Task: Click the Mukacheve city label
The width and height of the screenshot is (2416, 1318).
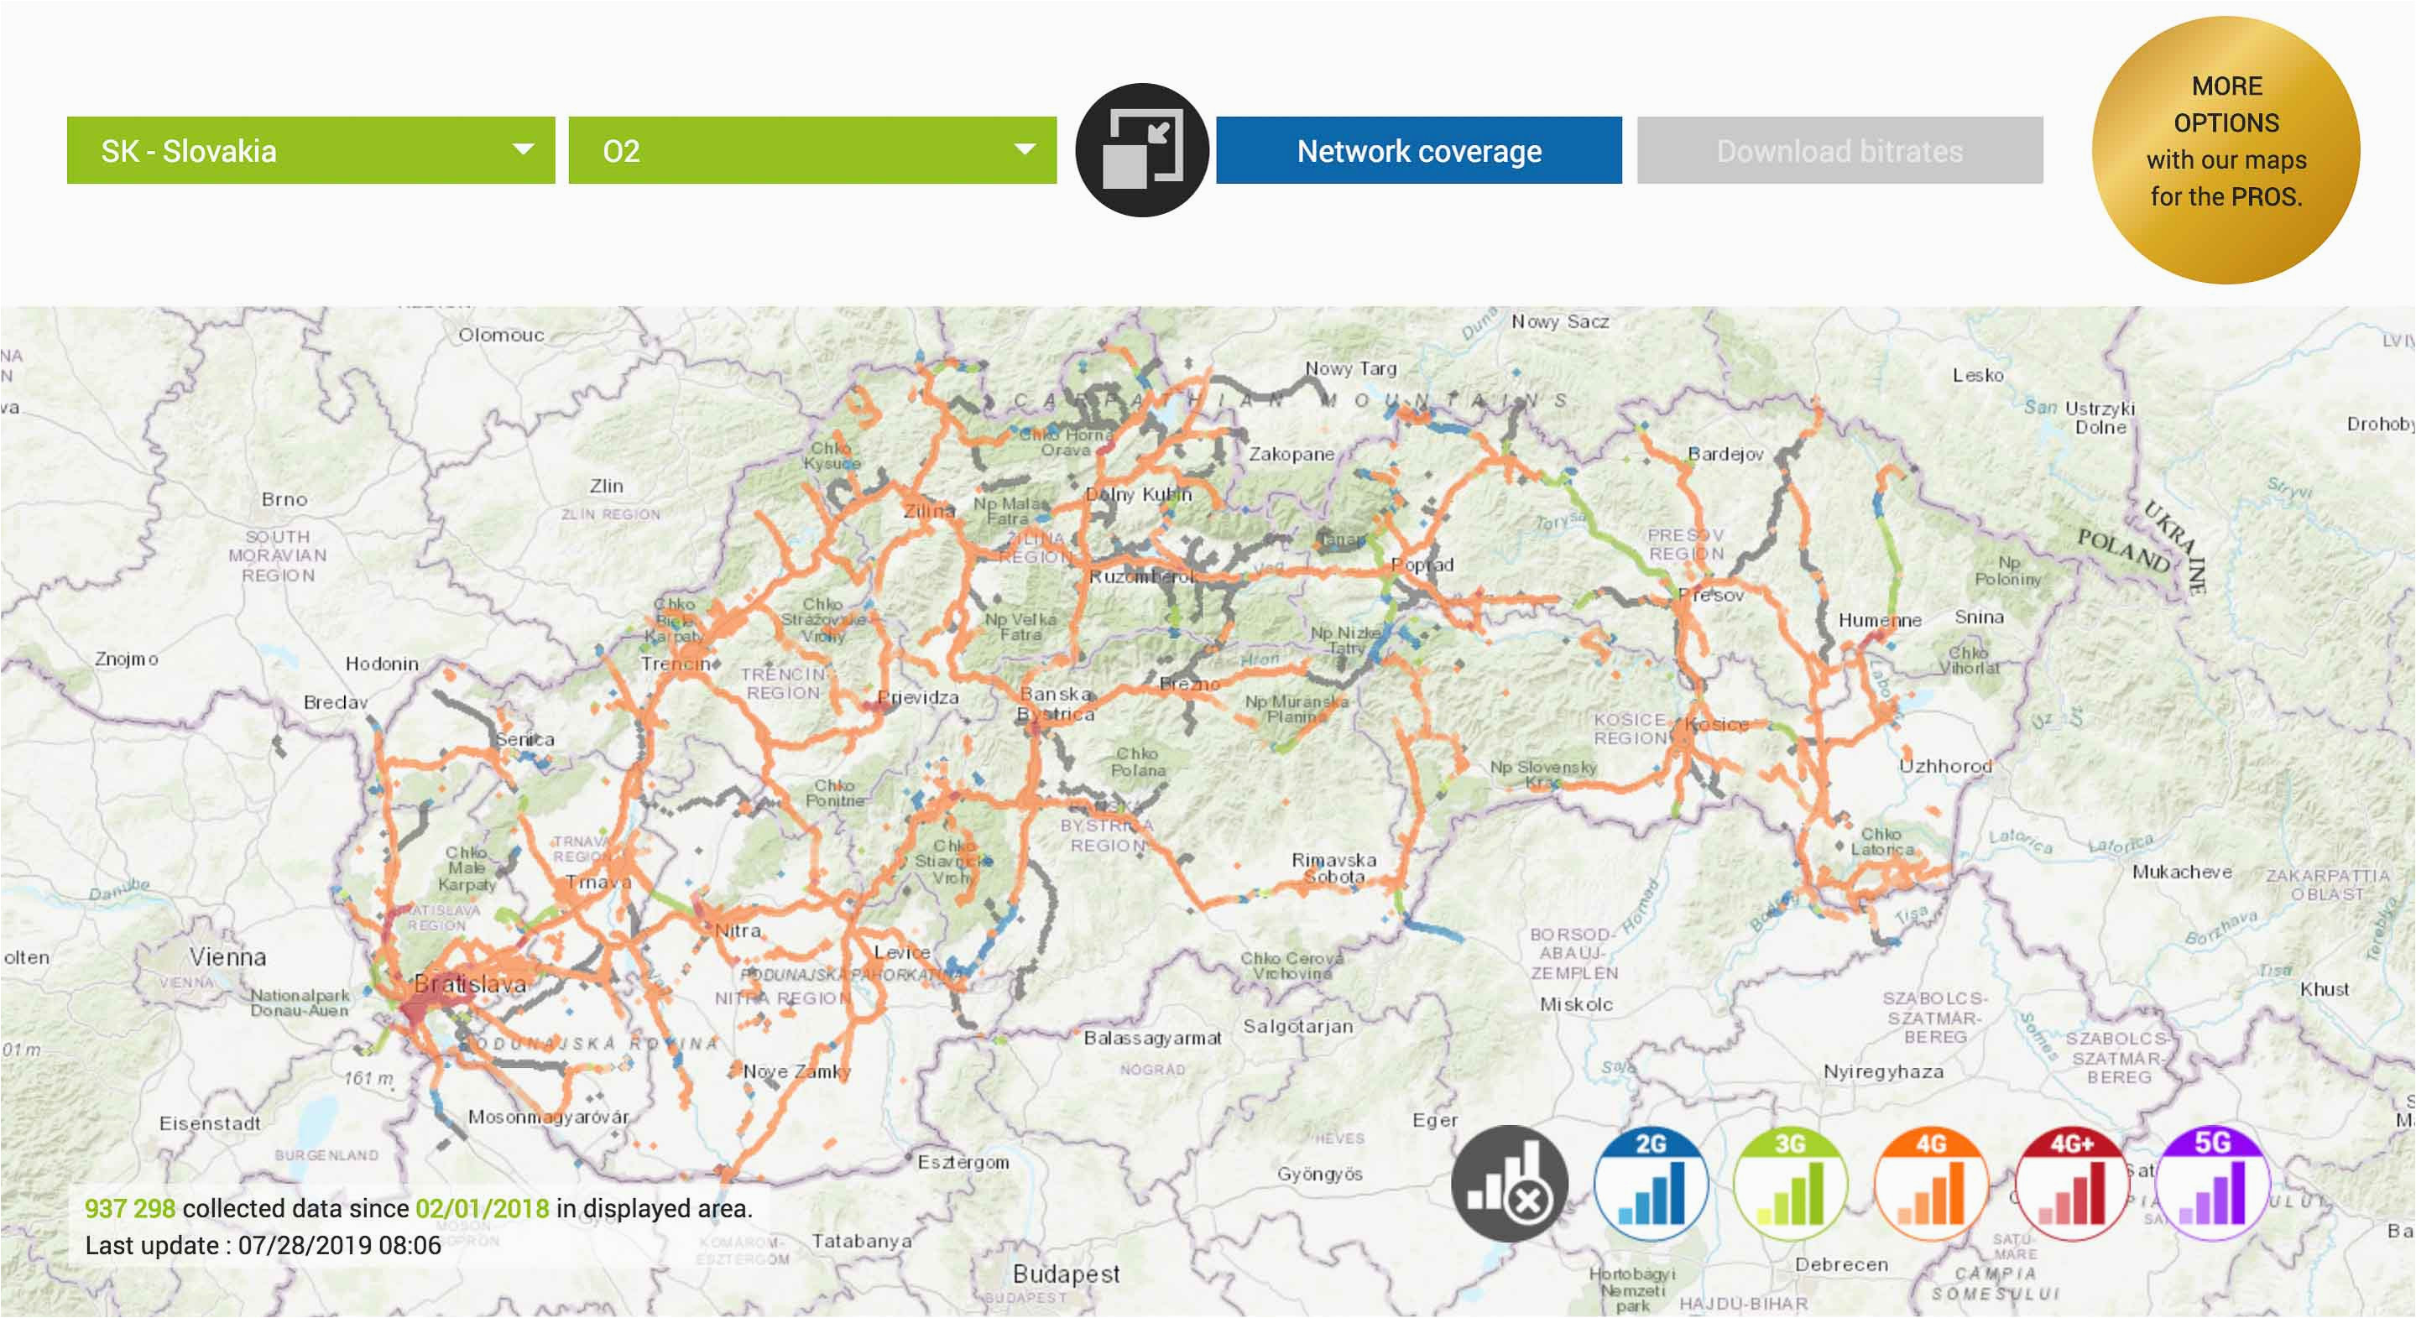Action: tap(2182, 872)
